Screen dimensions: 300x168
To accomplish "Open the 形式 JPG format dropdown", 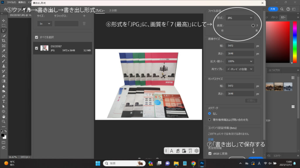I will coord(240,18).
